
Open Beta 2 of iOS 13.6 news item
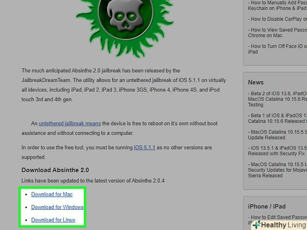click(277, 99)
